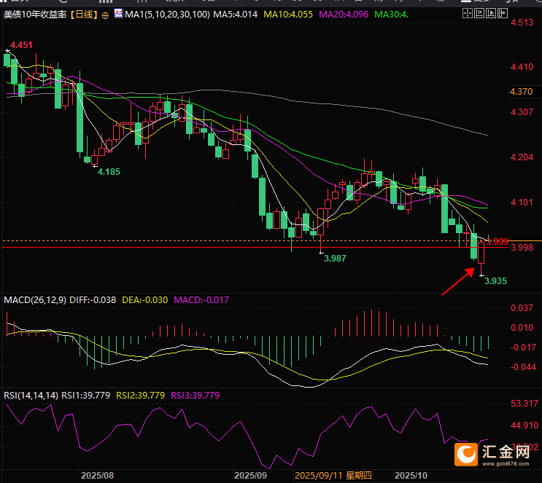Click the 2025/09/11 星期四 cursor date label
The height and width of the screenshot is (483, 542).
click(x=333, y=476)
